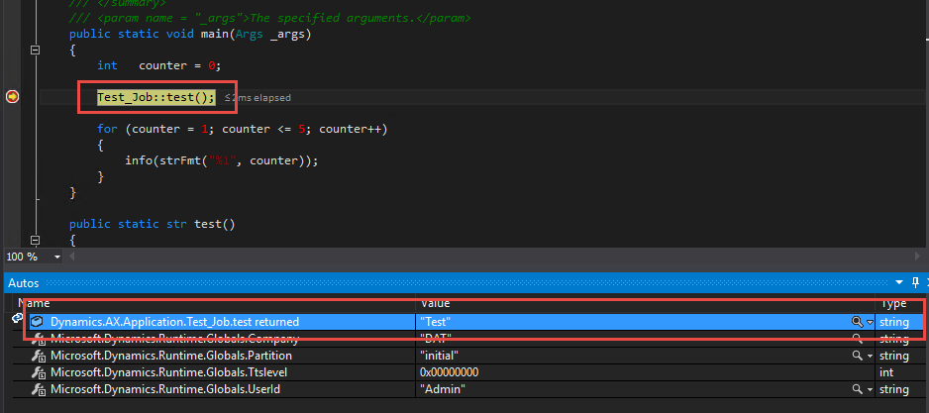Open text visualizer magnifier for "Admin" value
Screen dimensions: 929x413
pyautogui.click(x=858, y=389)
